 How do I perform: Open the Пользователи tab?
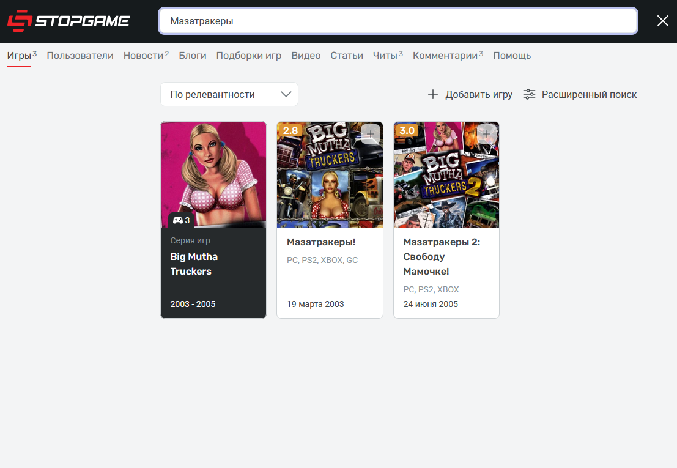(x=80, y=56)
